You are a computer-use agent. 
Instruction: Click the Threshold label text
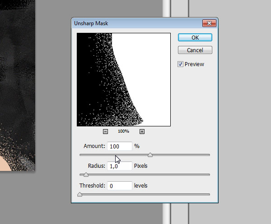click(92, 185)
